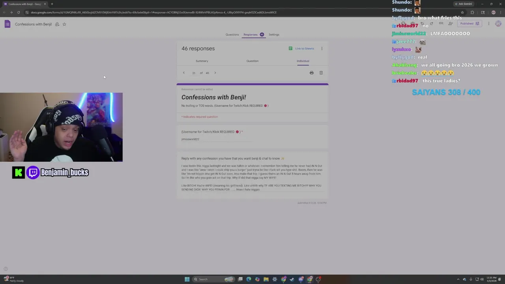505x284 pixels.
Task: Go to next response arrow
Action: click(x=215, y=73)
